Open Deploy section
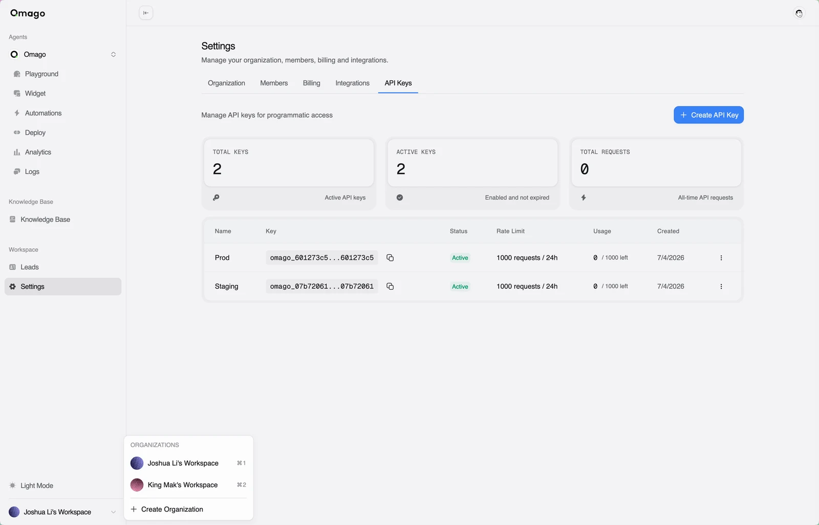Viewport: 819px width, 525px height. [x=63, y=133]
